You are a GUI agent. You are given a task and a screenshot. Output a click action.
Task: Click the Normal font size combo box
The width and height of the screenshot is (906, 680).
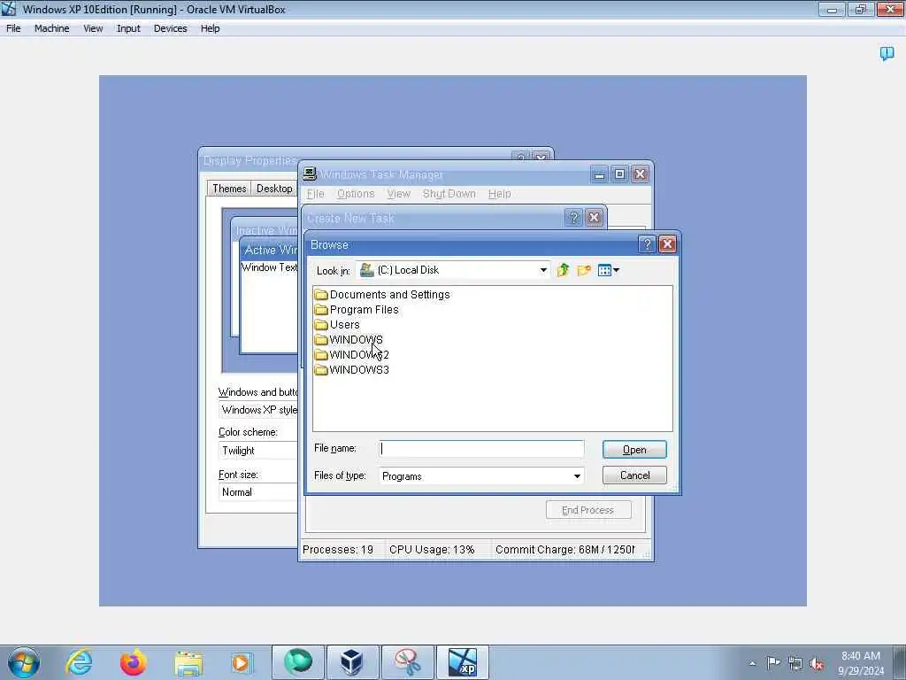click(258, 492)
